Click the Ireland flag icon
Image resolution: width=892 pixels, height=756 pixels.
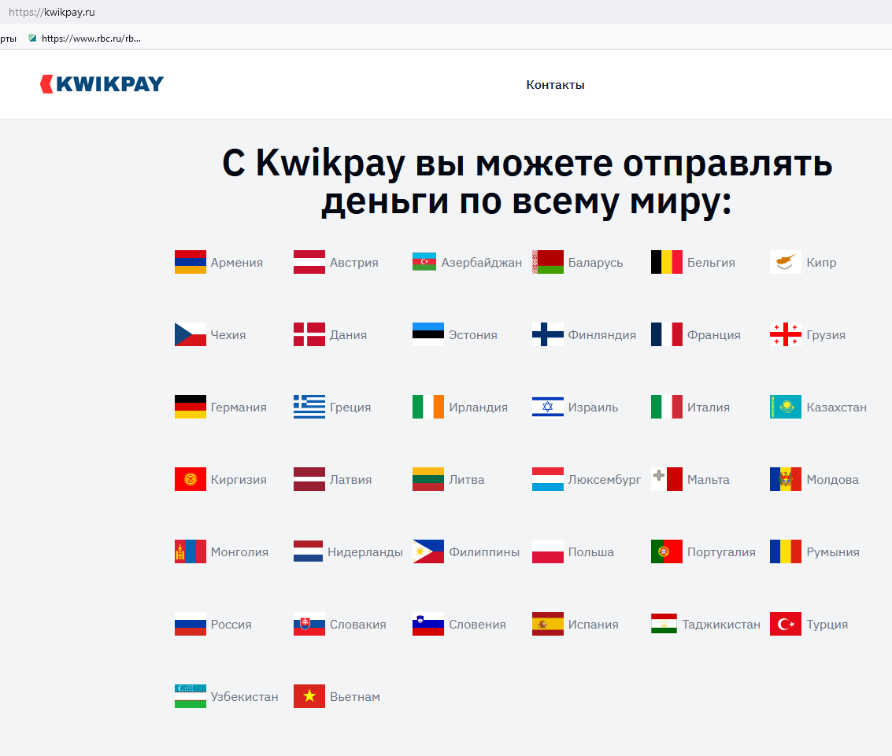coord(428,407)
